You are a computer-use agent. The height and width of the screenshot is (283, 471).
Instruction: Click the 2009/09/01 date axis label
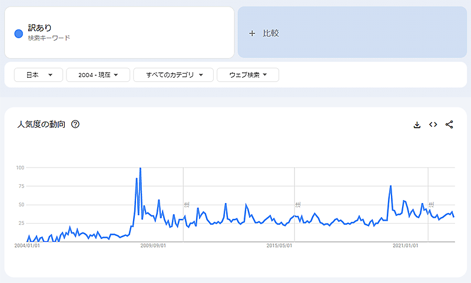pyautogui.click(x=152, y=245)
